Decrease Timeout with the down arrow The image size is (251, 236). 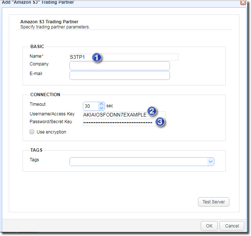[x=101, y=108]
